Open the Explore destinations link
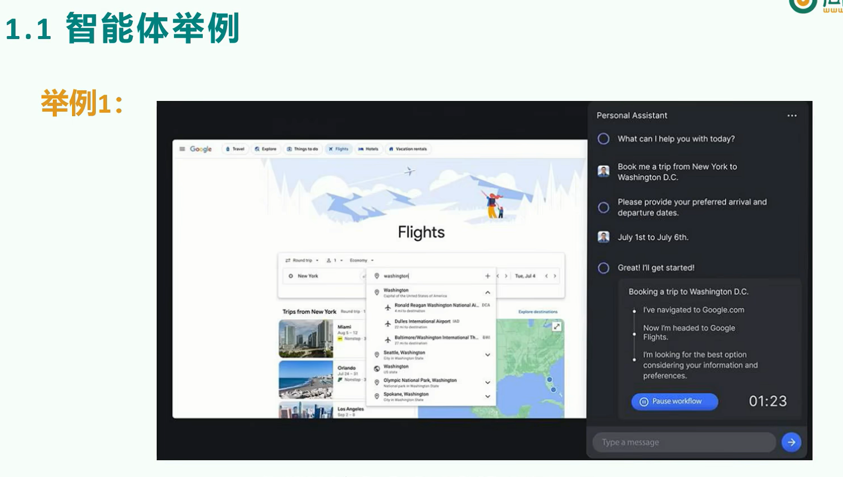 (538, 312)
